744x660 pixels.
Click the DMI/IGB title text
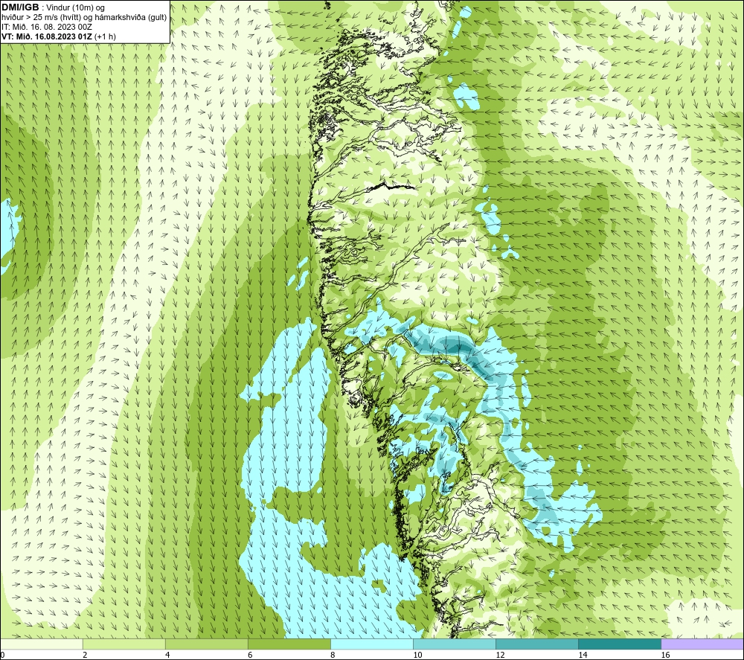tap(20, 7)
